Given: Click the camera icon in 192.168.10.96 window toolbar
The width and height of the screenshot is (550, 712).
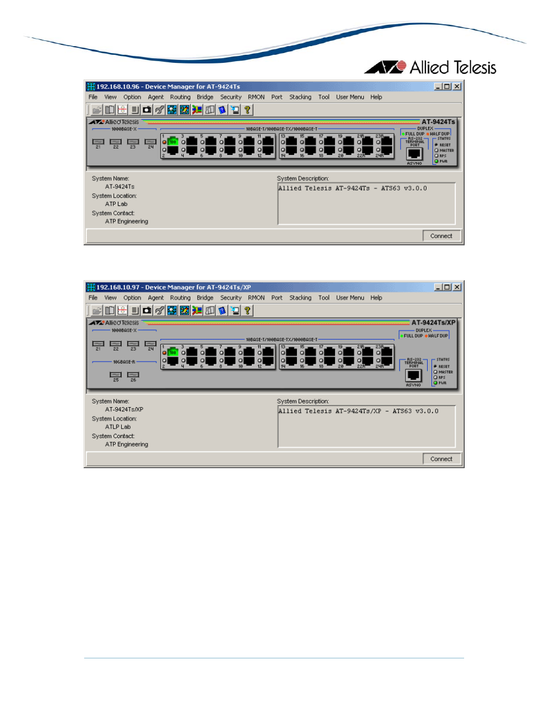Looking at the screenshot, I should [x=147, y=110].
